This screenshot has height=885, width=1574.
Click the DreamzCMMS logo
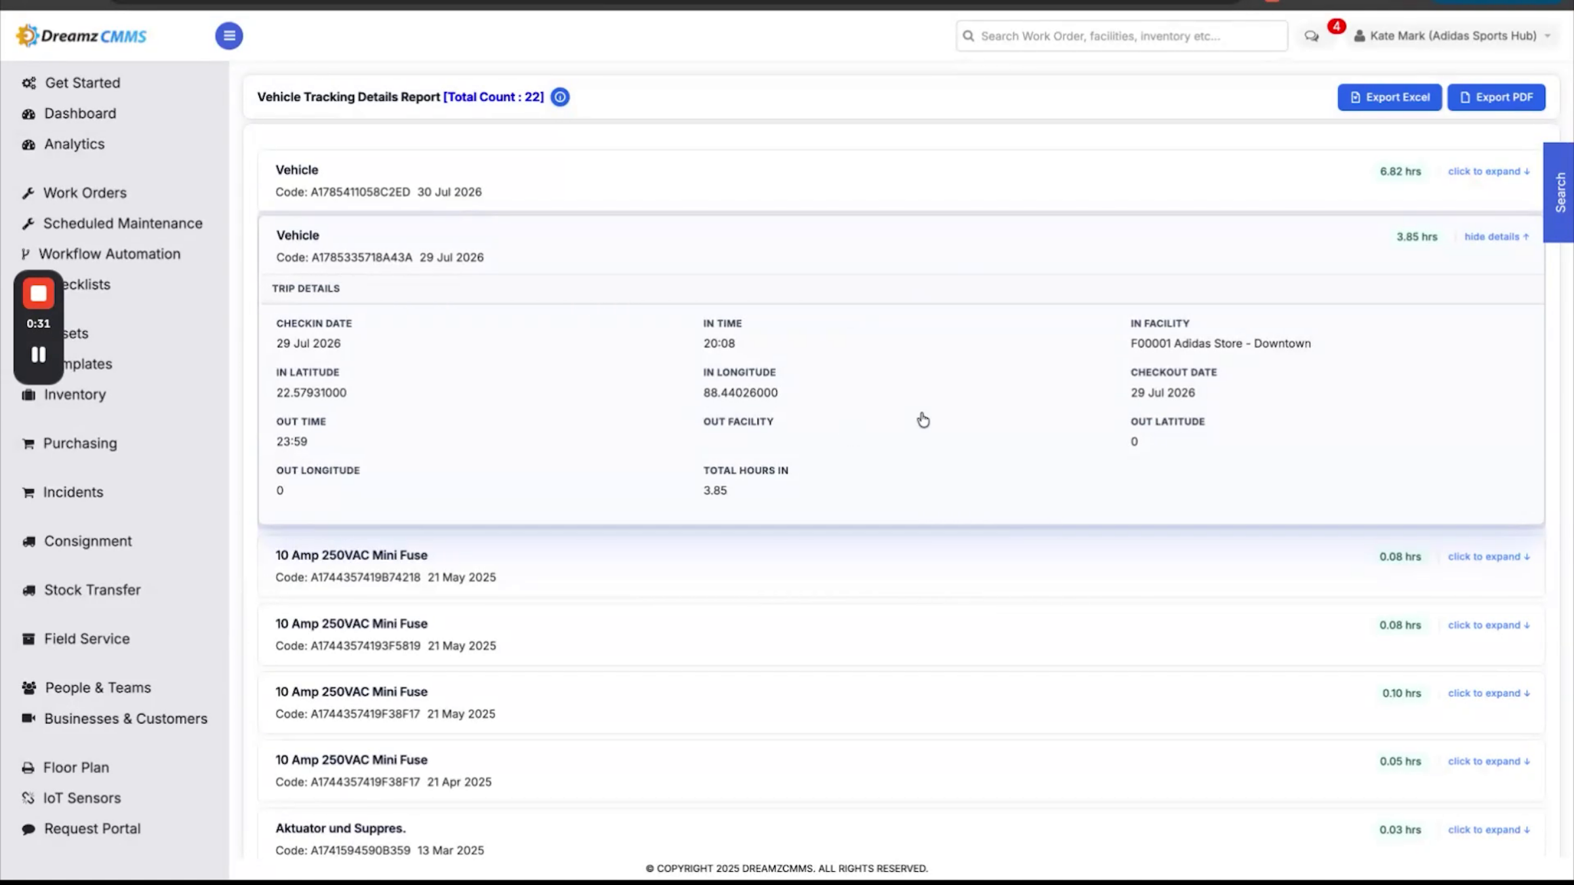click(81, 35)
